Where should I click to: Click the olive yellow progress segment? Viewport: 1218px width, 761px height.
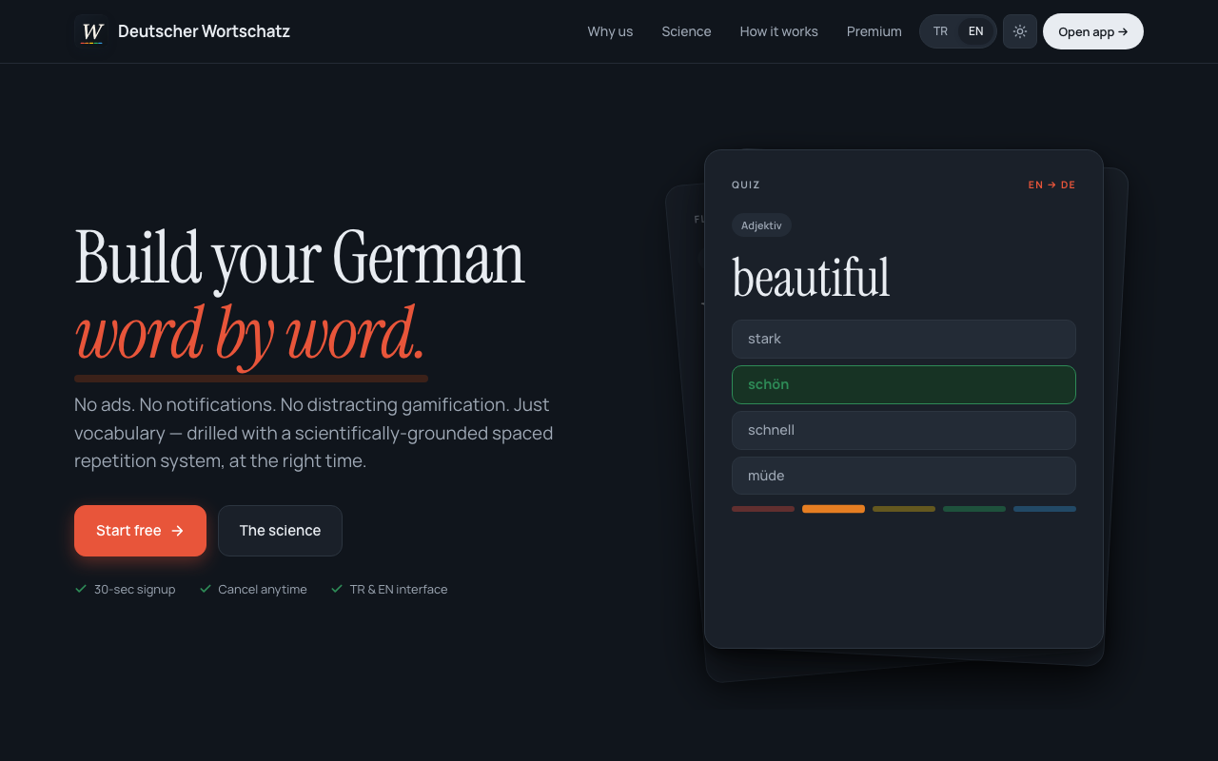coord(904,509)
